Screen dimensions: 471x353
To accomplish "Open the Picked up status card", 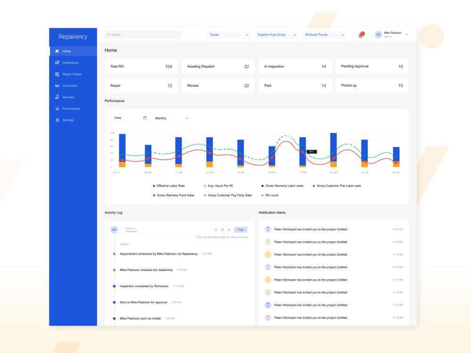I will click(372, 86).
